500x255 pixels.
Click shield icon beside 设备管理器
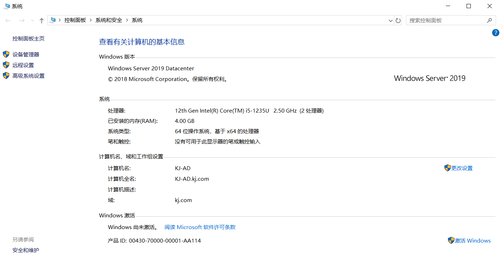click(6, 54)
